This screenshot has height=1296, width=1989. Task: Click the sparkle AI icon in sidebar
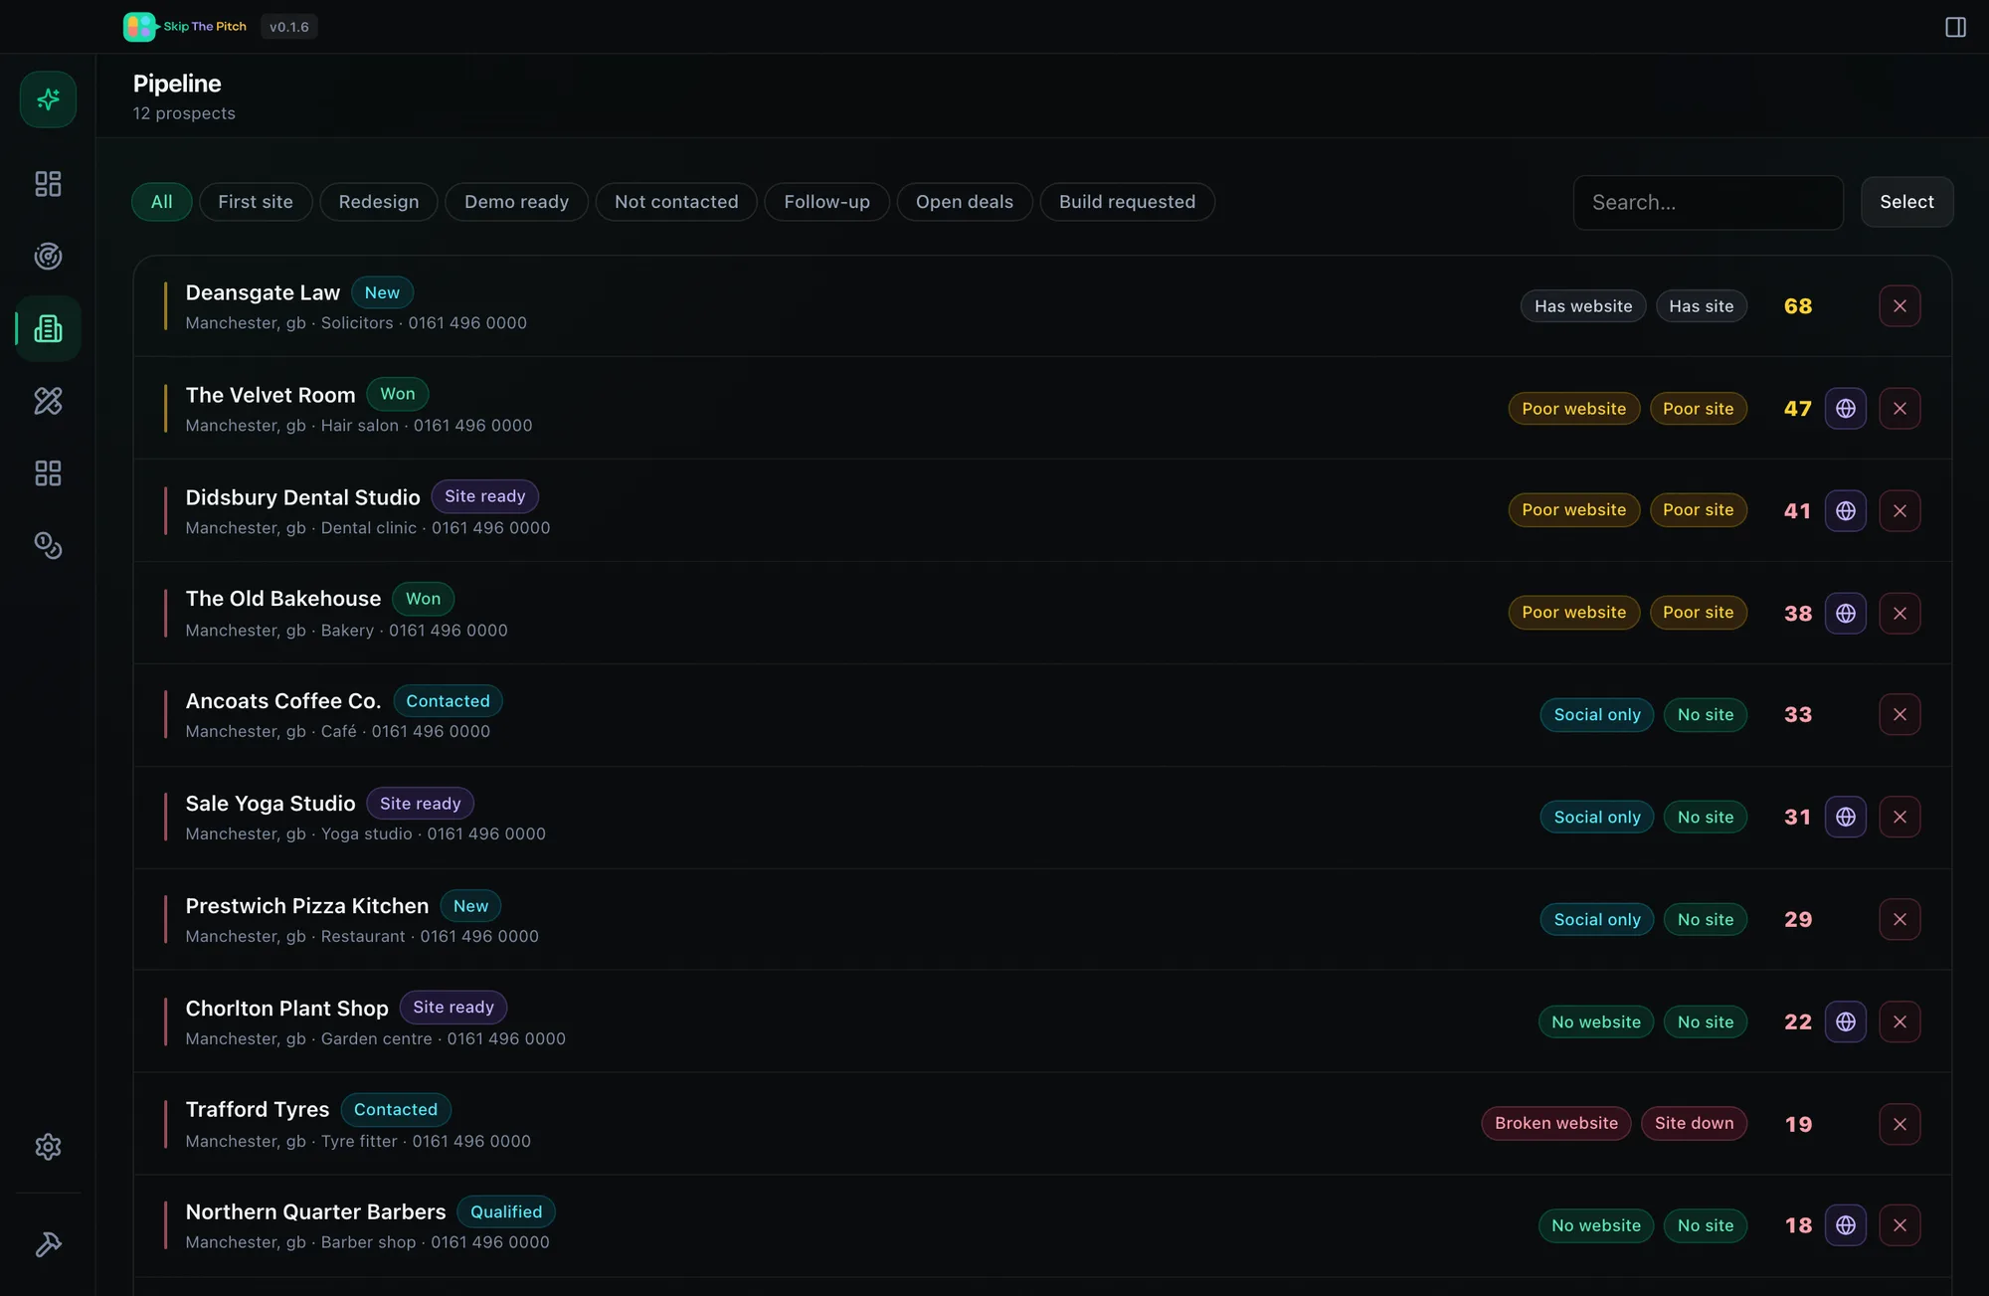point(48,99)
